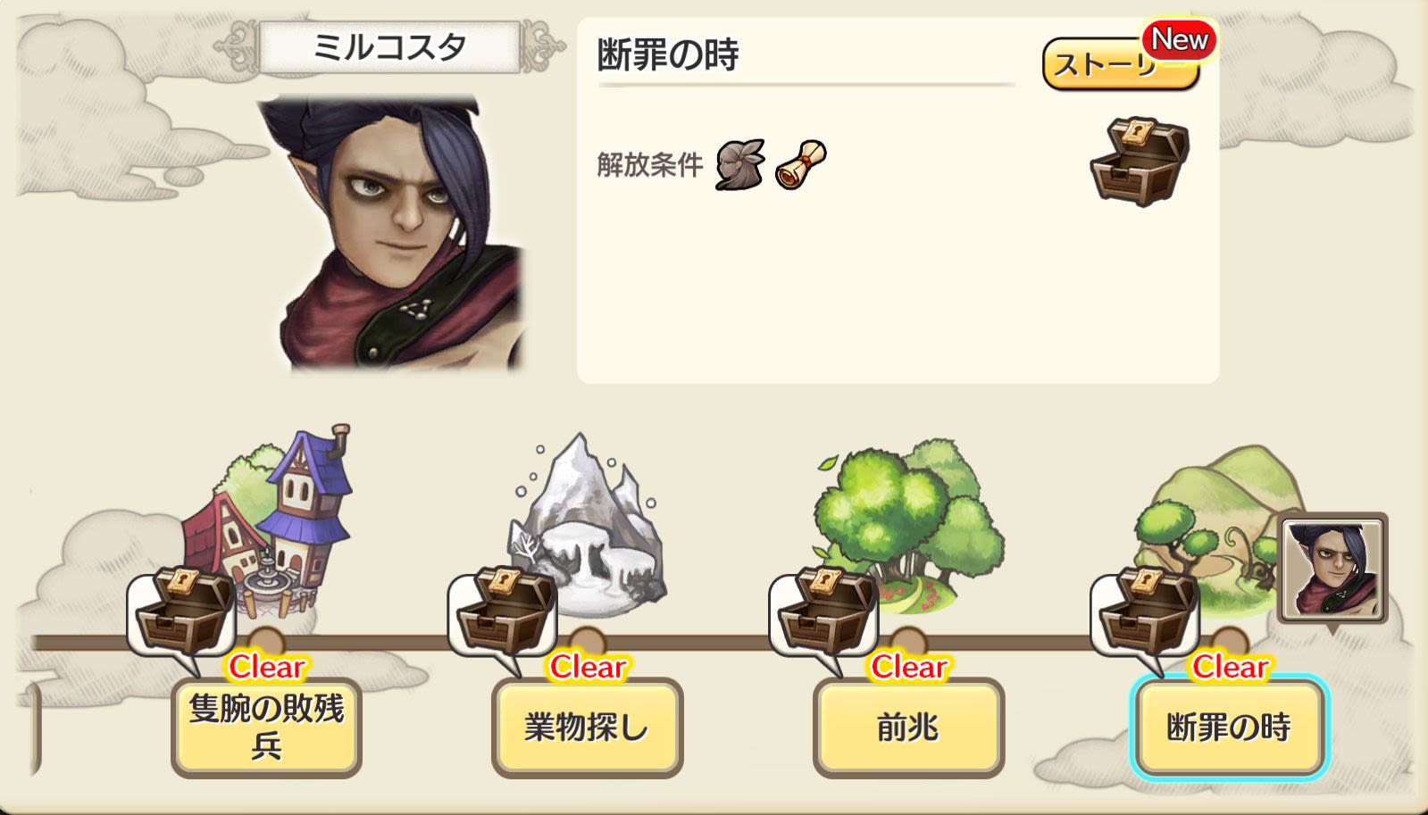This screenshot has height=815, width=1428.
Task: Open the ストーリー story button
Action: point(1120,63)
